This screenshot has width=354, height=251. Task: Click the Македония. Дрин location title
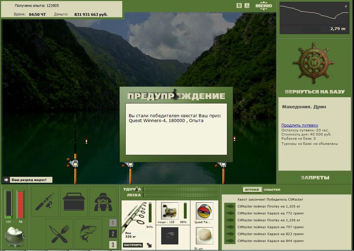(304, 107)
